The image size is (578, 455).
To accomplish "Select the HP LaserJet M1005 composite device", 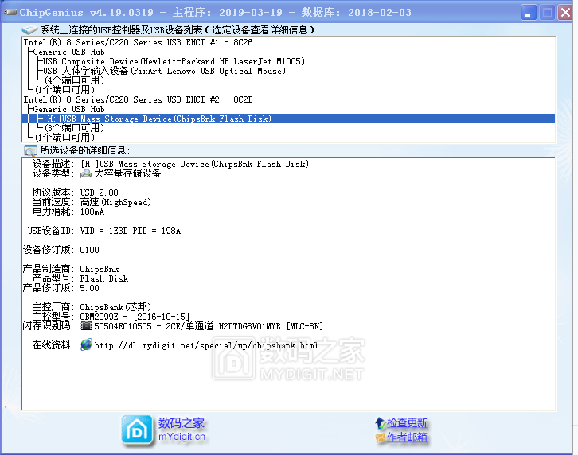I will pyautogui.click(x=174, y=61).
